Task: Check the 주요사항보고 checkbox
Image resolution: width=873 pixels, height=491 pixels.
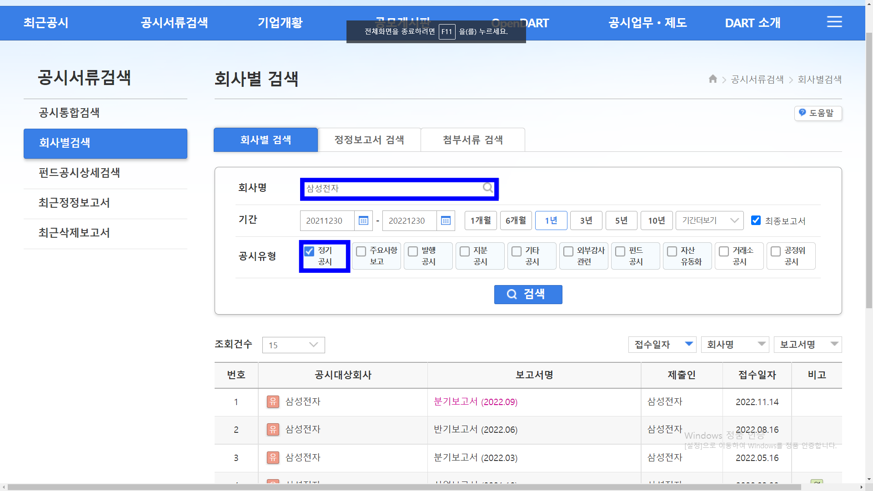Action: coord(361,251)
